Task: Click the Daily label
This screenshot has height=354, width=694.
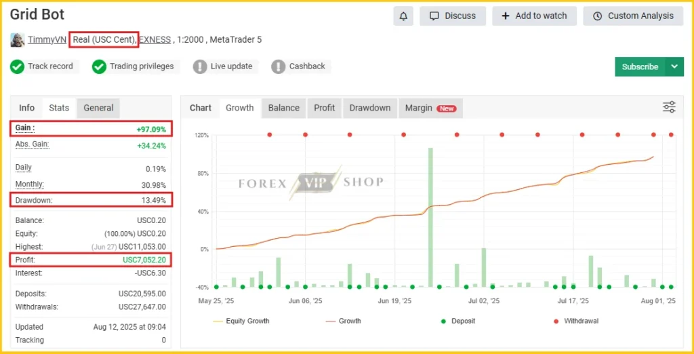Action: [x=24, y=168]
